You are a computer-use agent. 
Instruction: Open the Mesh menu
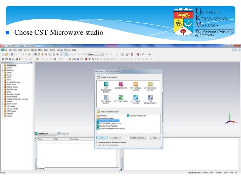pos(40,50)
